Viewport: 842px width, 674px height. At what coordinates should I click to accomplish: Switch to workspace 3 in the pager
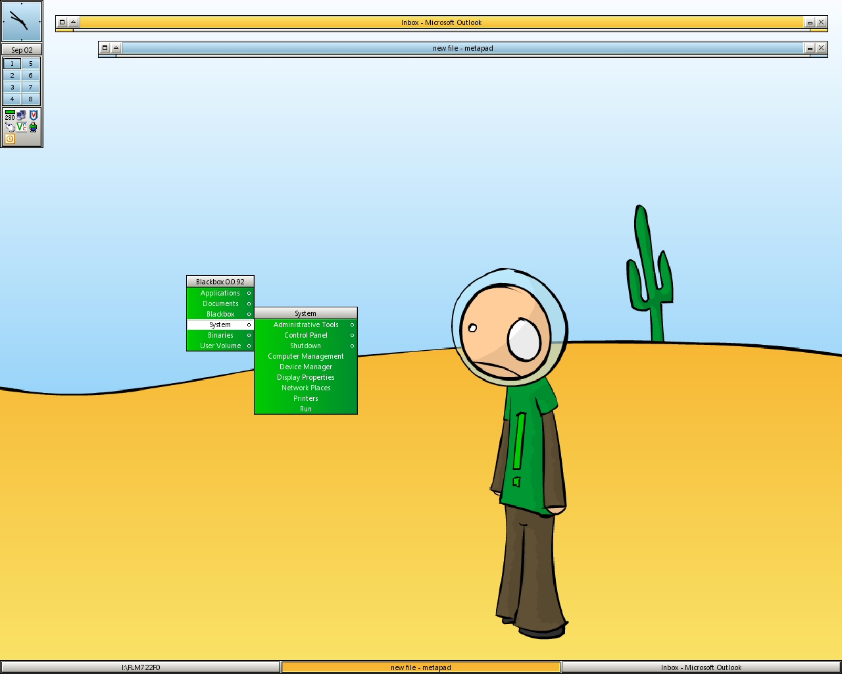point(12,88)
